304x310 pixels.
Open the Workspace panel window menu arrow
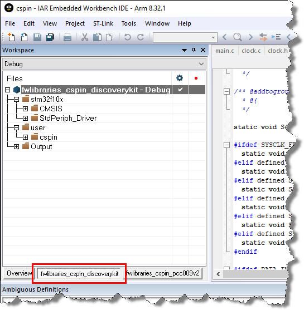(184, 50)
